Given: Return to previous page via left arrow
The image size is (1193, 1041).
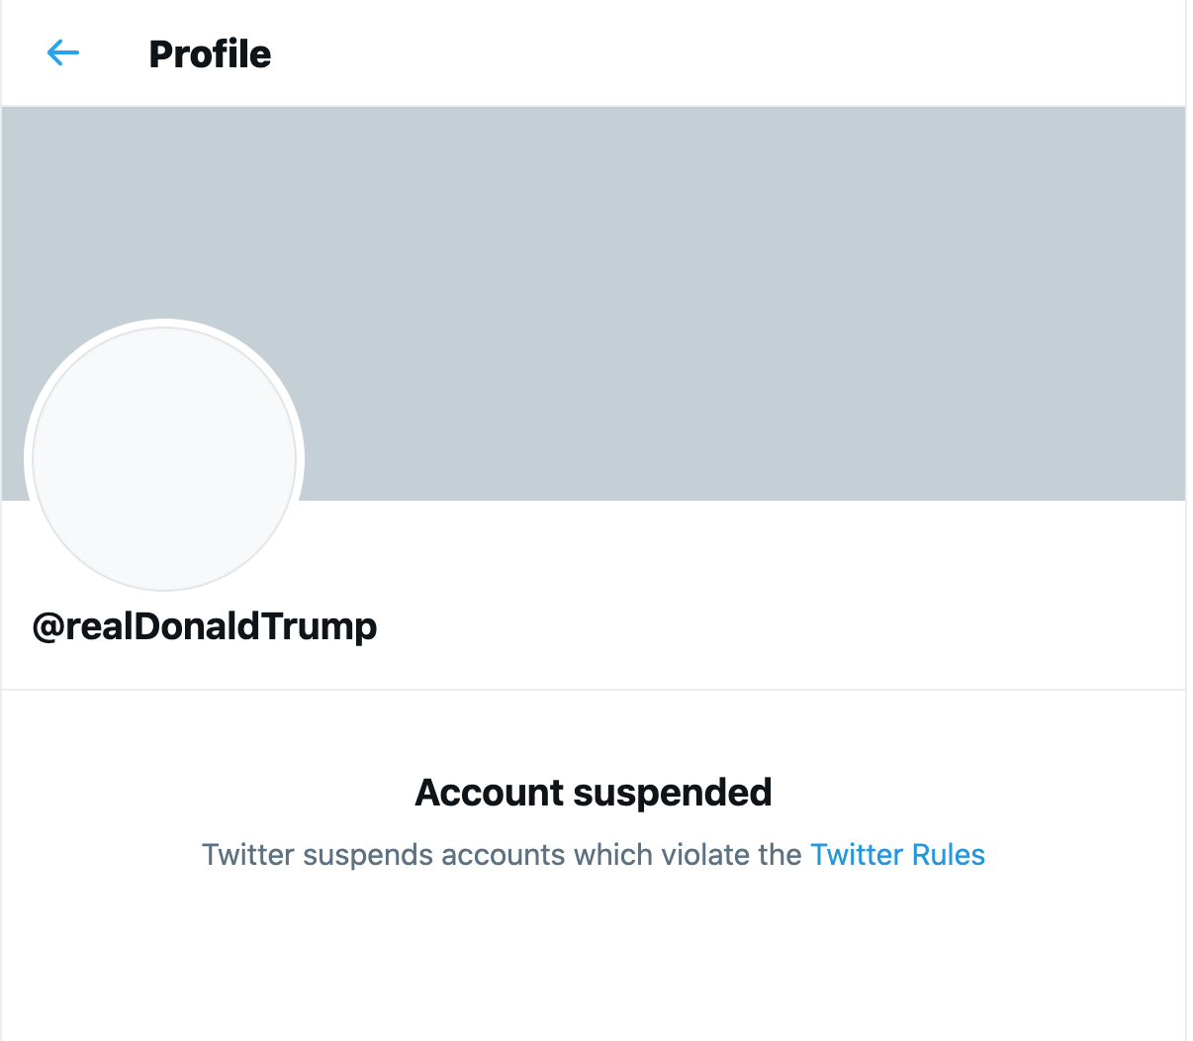Looking at the screenshot, I should 62,52.
